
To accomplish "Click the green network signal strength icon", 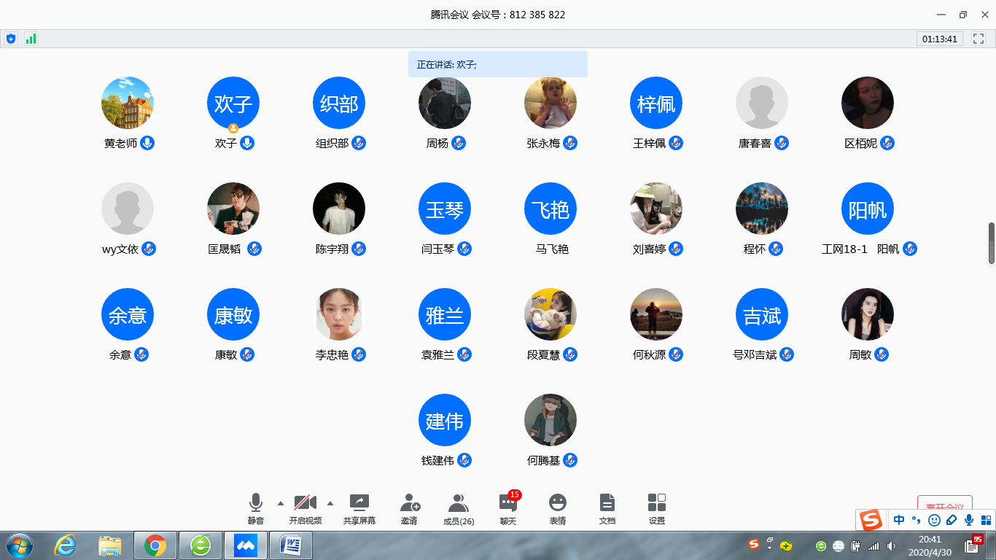I will [31, 39].
